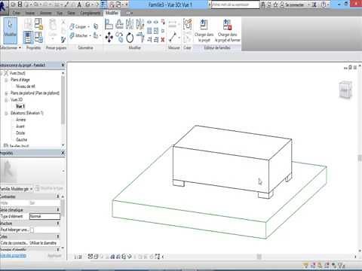Open the Créer ribbon tab
The image size is (362, 271).
[x=16, y=13]
